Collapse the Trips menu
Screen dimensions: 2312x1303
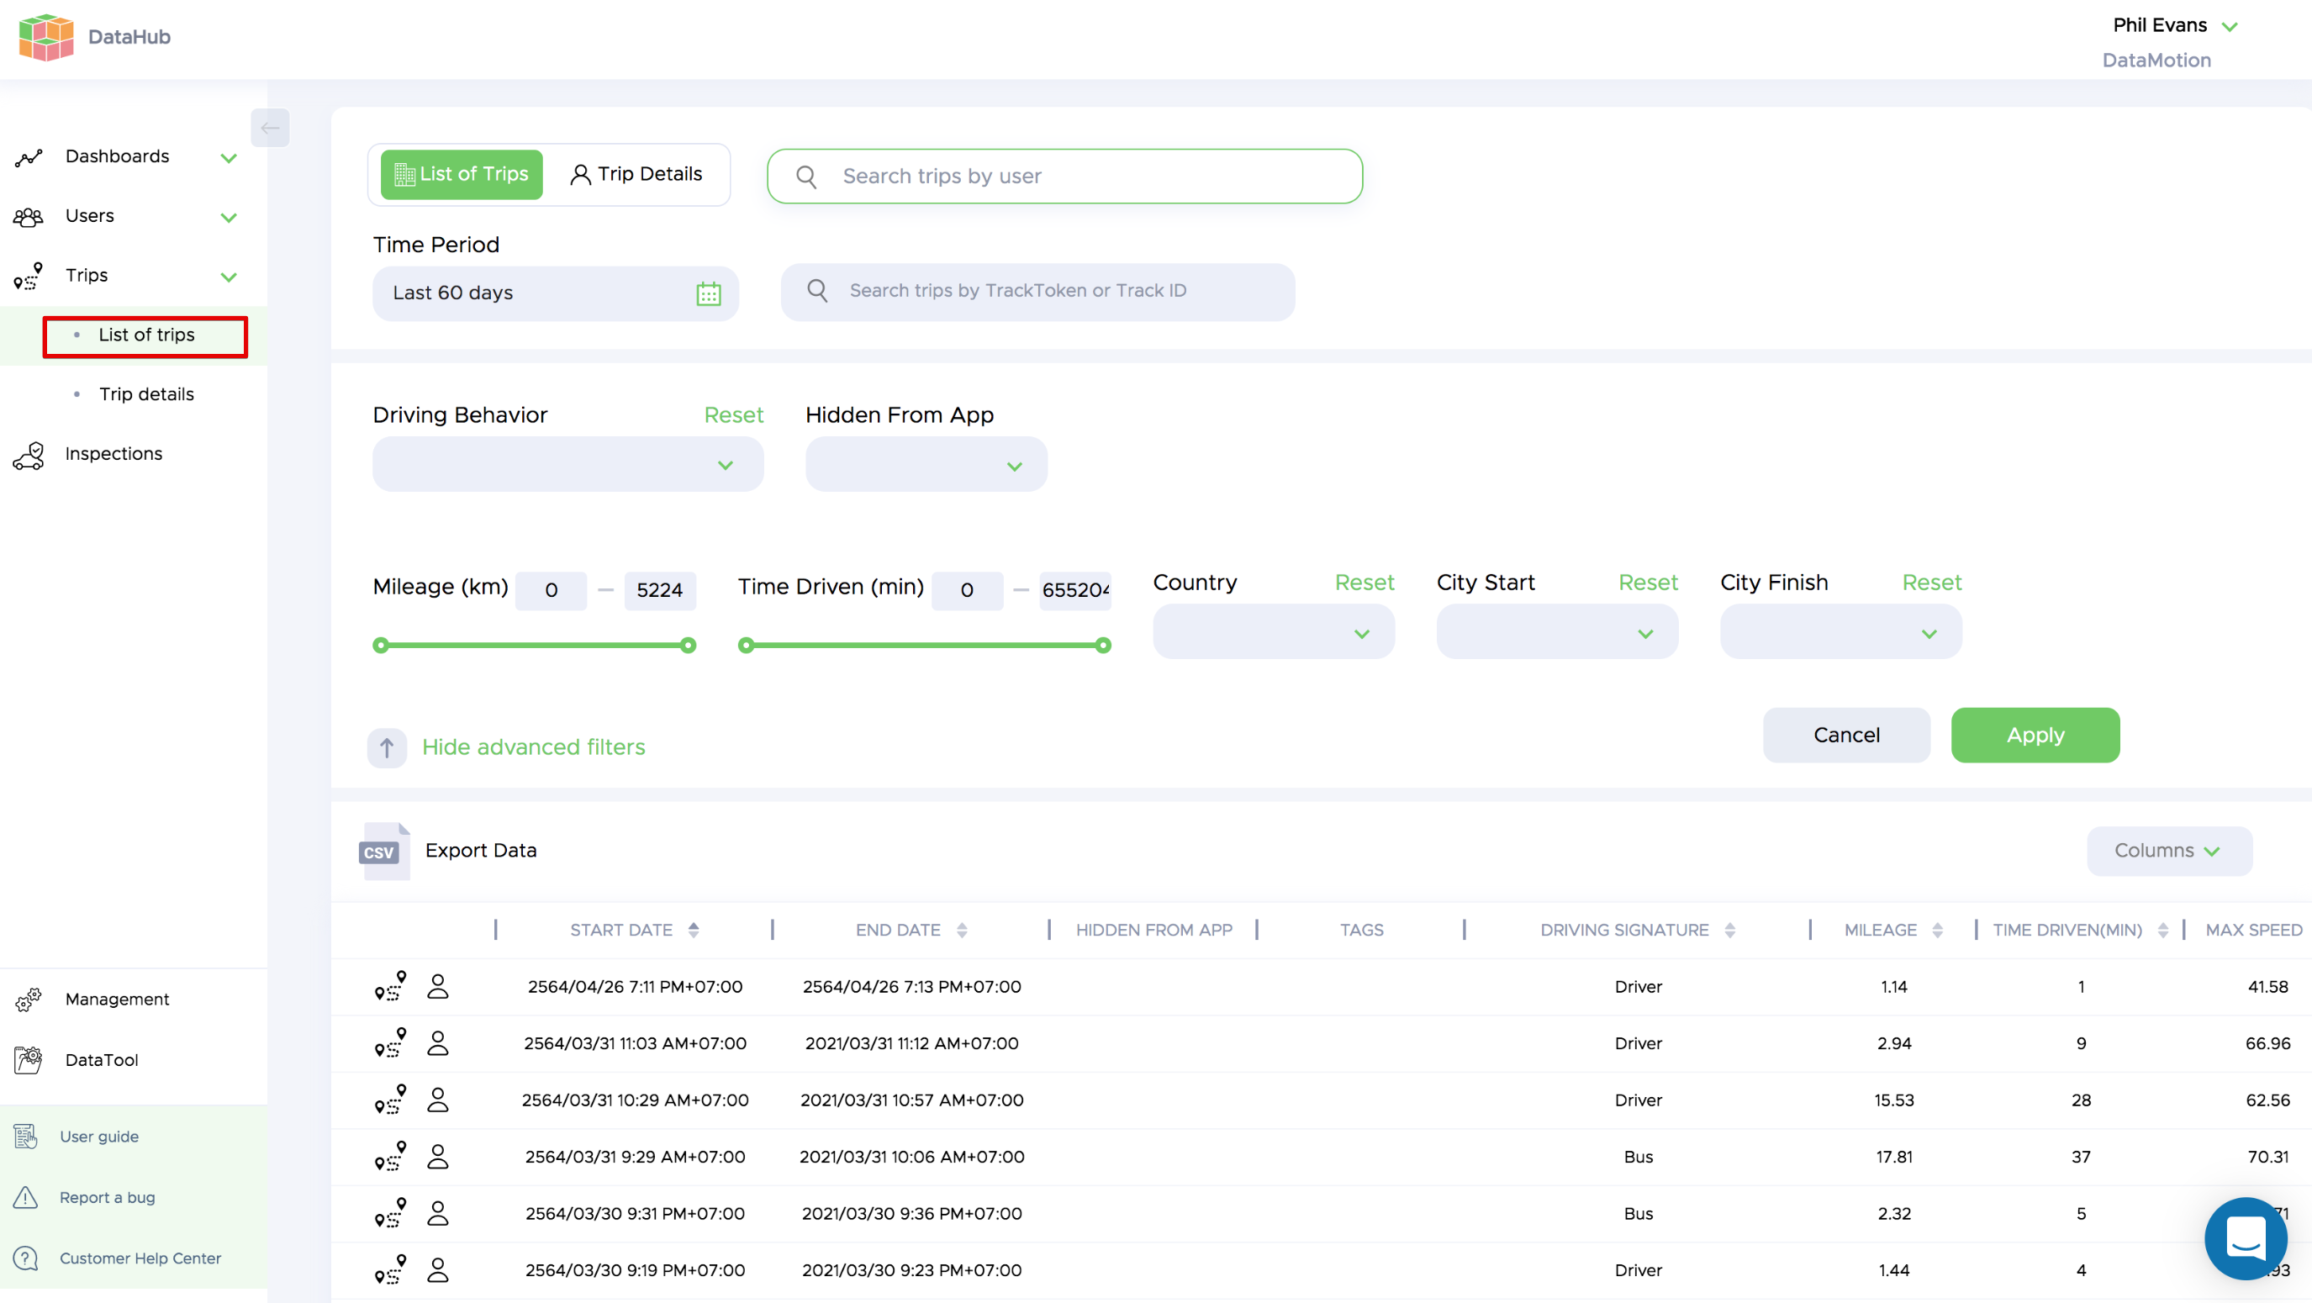[x=229, y=277]
